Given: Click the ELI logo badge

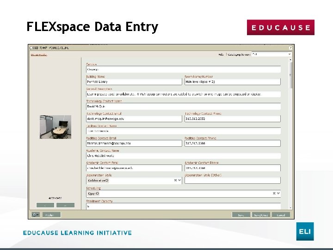Looking at the screenshot, I should (305, 231).
